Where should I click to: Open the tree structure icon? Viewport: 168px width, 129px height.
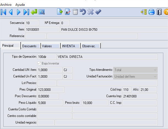click(x=144, y=12)
